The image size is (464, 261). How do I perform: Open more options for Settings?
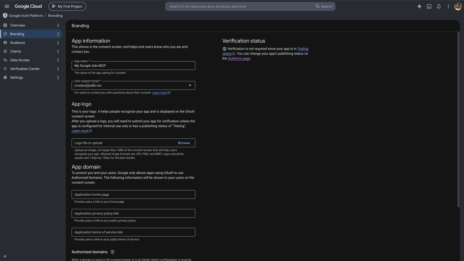(58, 77)
